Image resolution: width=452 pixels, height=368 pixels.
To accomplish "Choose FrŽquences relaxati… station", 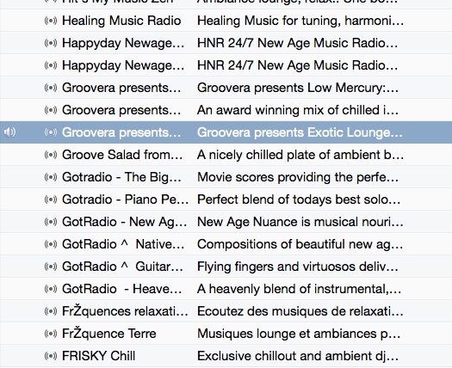I will (x=125, y=311).
